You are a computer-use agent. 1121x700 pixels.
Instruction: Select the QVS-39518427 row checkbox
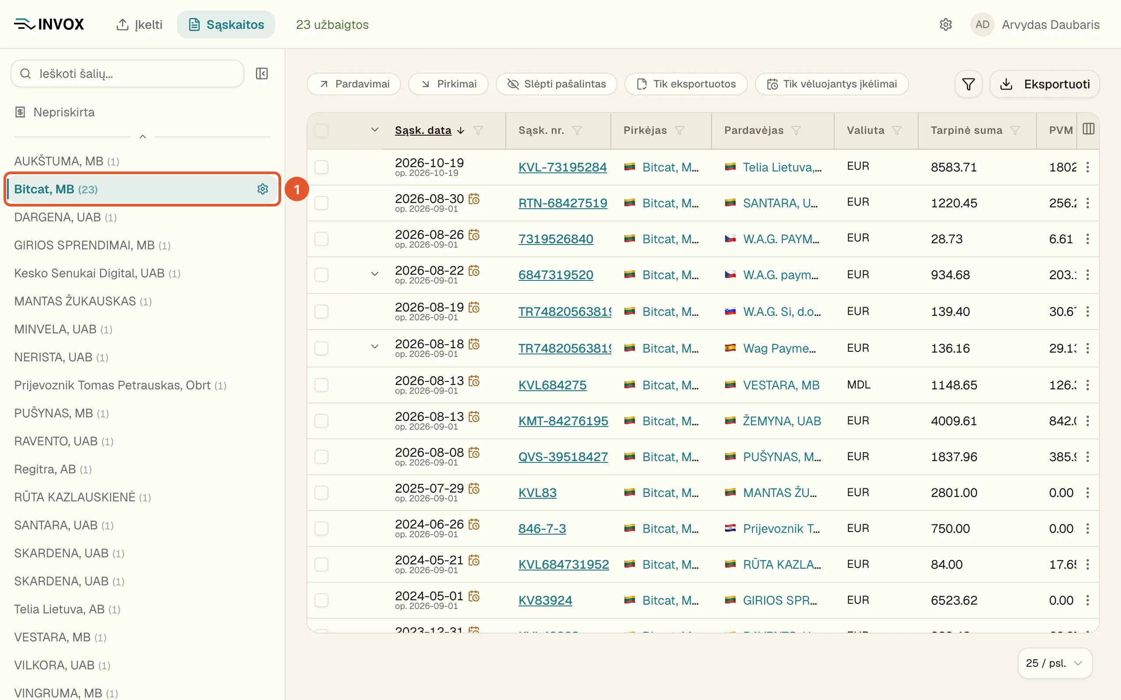(321, 456)
